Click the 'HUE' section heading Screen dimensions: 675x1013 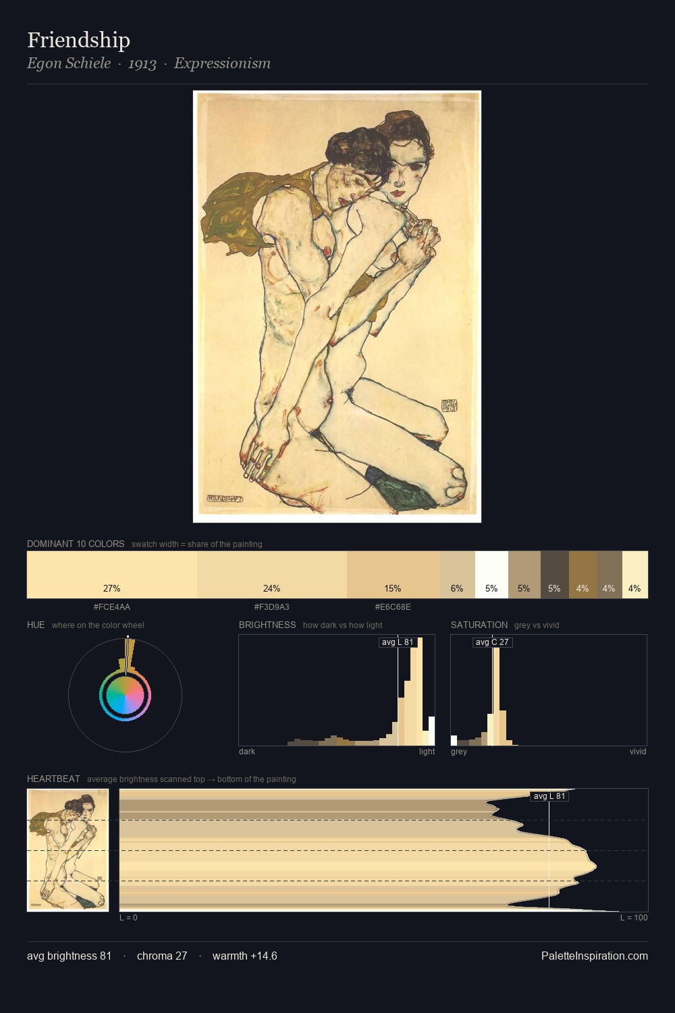36,625
